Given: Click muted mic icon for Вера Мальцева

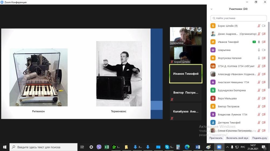Looking at the screenshot, I should [259, 98].
